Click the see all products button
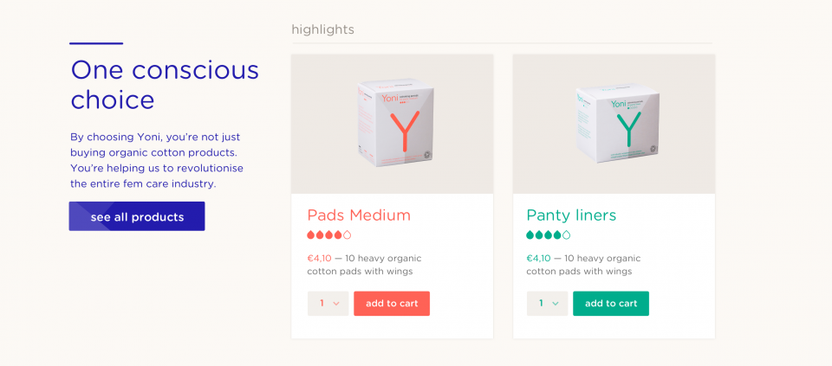The width and height of the screenshot is (832, 366). 137,216
